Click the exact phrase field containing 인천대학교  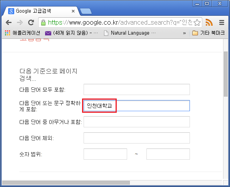click(x=137, y=105)
